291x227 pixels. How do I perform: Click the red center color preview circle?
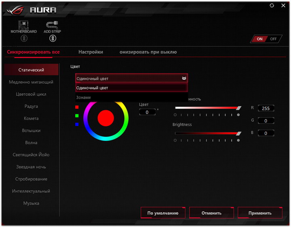(x=105, y=118)
